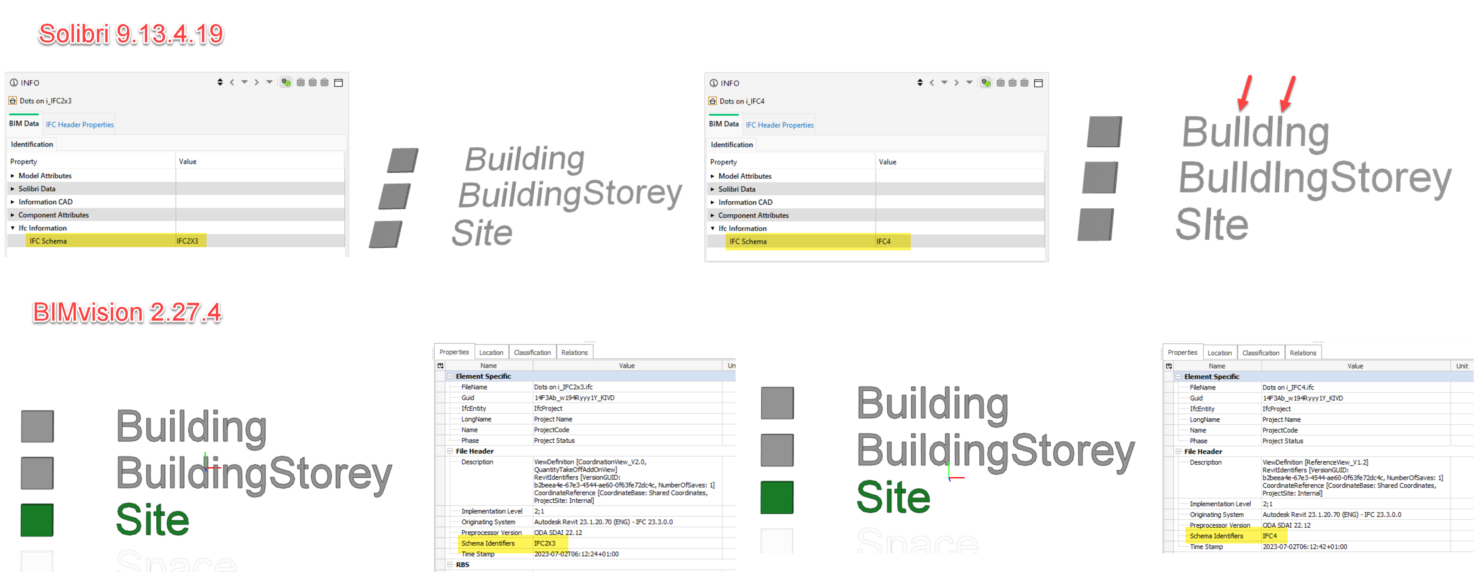Switch to Classification tab in BIMvision IFC4 panel
This screenshot has width=1474, height=572.
pos(1260,353)
